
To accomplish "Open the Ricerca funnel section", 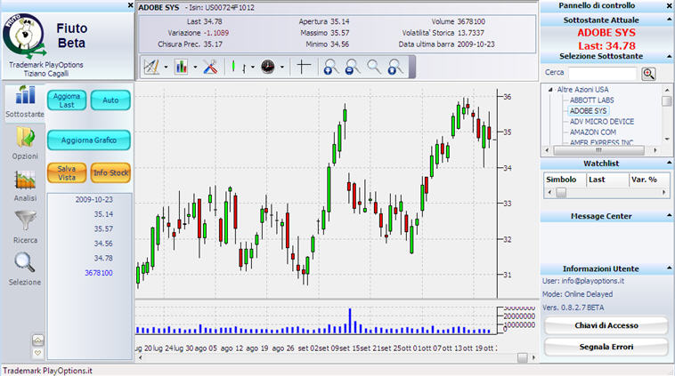I will coord(25,228).
